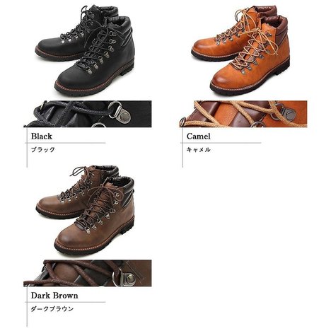This screenshot has height=331, width=331.
Task: Click the キャメル Japanese caption
Action: pyautogui.click(x=198, y=150)
